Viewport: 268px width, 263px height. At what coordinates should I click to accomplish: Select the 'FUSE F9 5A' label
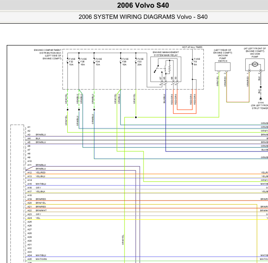click(x=197, y=62)
